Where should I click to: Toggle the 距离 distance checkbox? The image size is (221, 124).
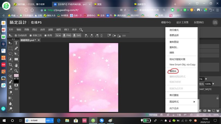pos(45,35)
